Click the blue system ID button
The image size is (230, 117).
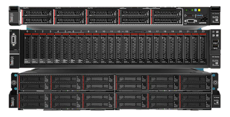tap(196, 10)
